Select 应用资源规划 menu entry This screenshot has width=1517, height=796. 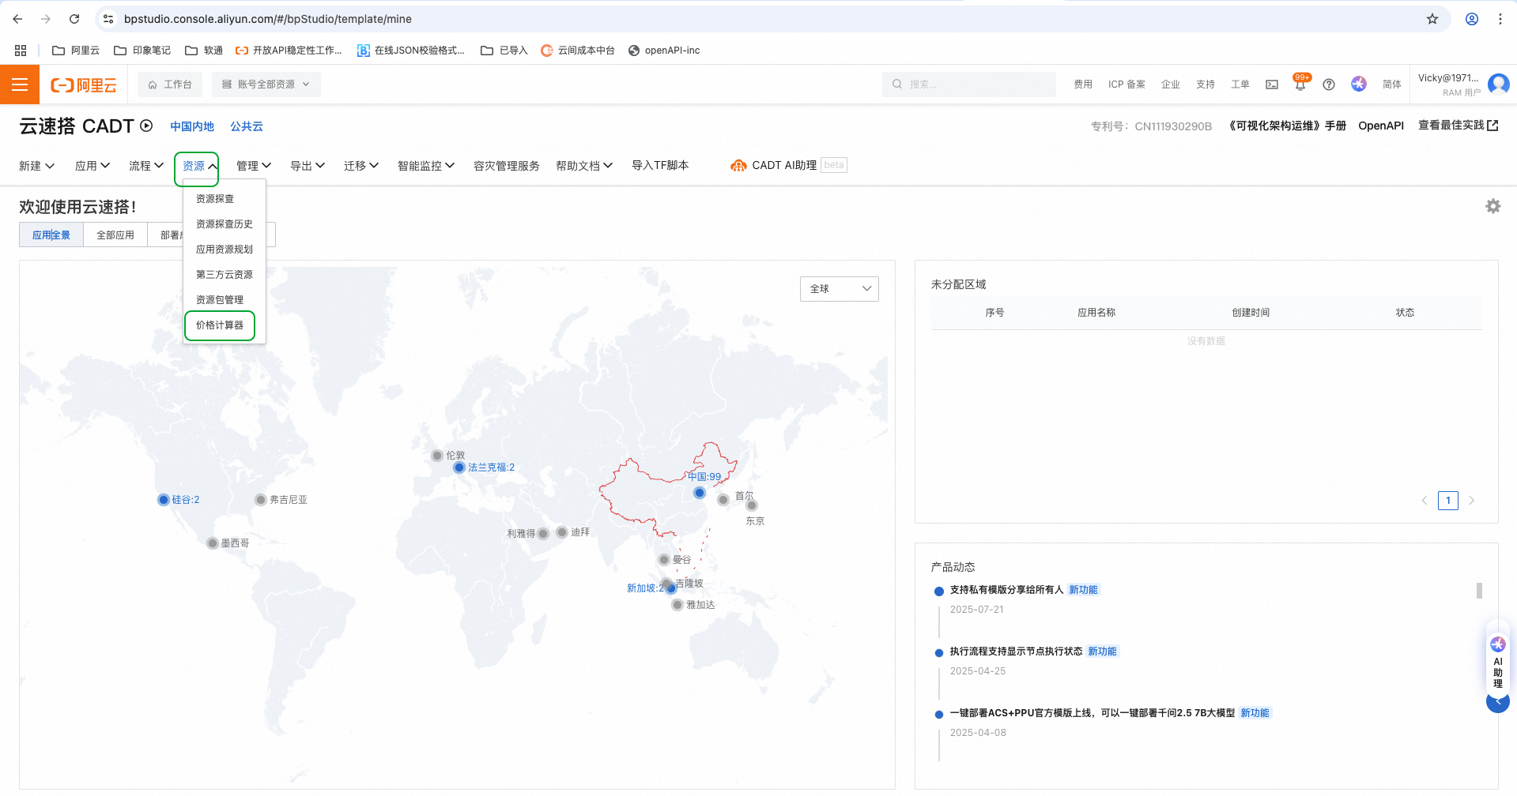(x=224, y=250)
